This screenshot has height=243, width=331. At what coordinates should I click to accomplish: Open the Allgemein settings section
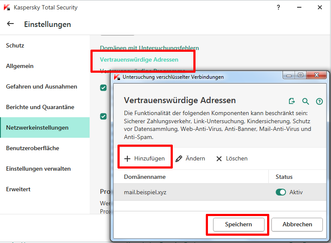(x=45, y=66)
